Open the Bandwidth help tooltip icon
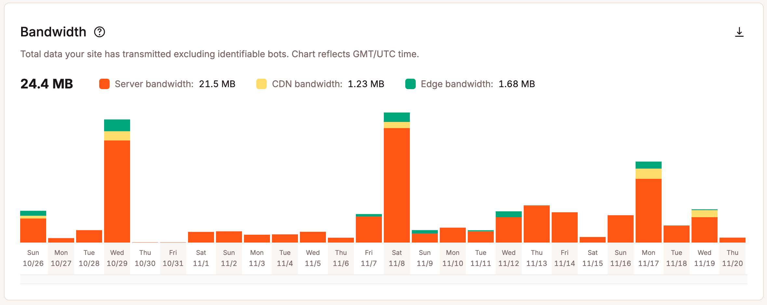767x305 pixels. click(99, 32)
